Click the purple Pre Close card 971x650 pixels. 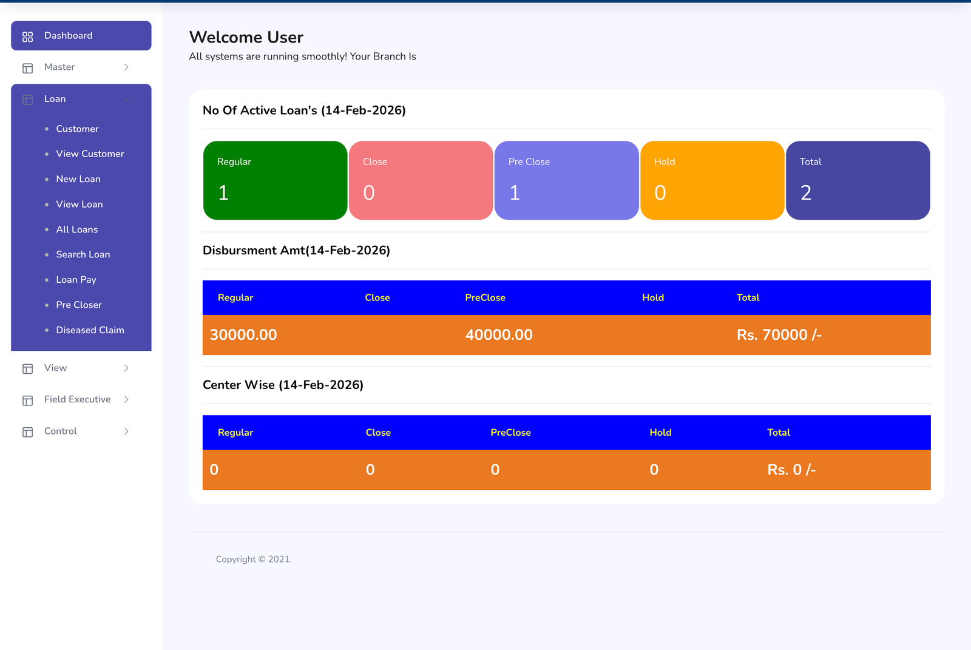point(567,180)
